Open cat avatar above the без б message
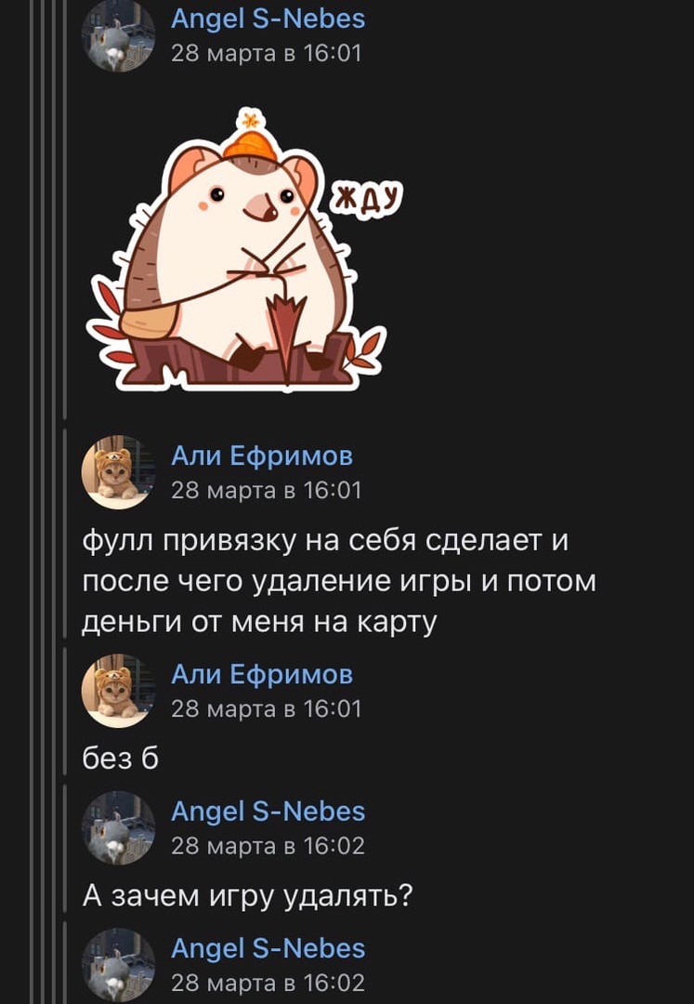Viewport: 694px width, 1004px height. click(x=118, y=691)
